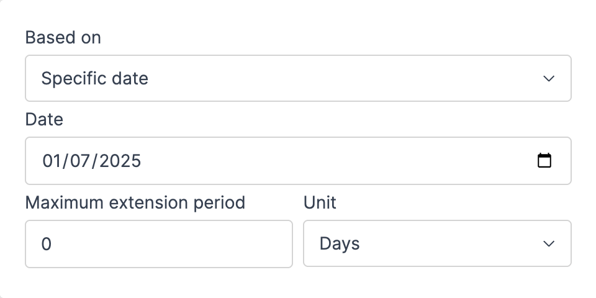Click empty space inside the Date field
Screen dimensions: 596x298
coord(341,161)
